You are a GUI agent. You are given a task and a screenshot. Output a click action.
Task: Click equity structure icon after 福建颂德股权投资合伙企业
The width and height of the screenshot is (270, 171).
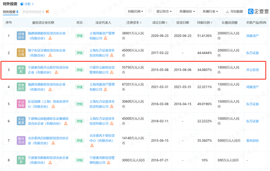pyautogui.click(x=50, y=39)
